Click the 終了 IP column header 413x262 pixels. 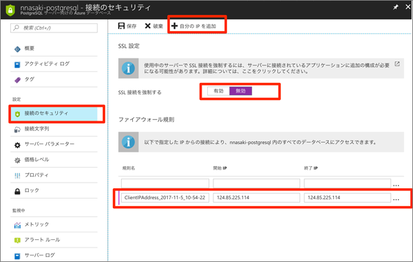pyautogui.click(x=311, y=168)
